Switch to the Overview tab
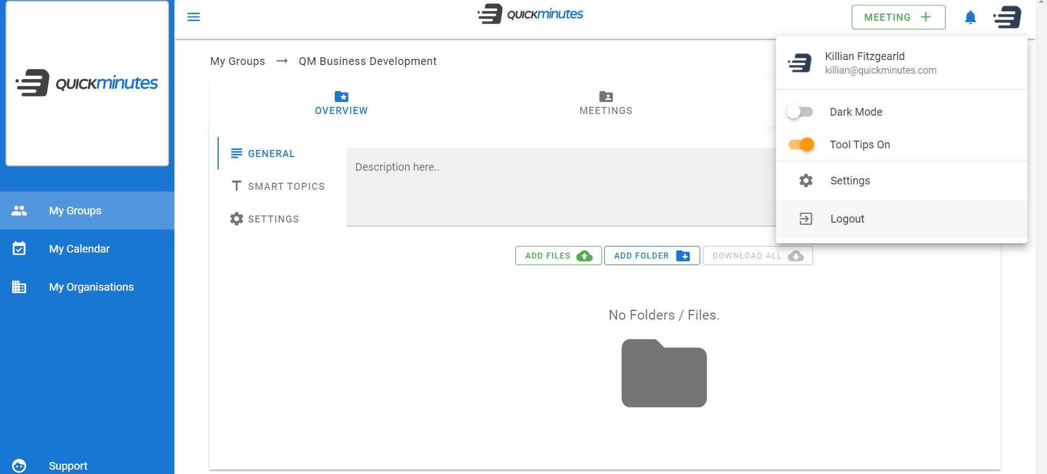Screen dimensions: 1047x474 point(341,104)
